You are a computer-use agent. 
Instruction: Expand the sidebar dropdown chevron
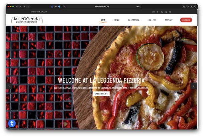point(20,6)
